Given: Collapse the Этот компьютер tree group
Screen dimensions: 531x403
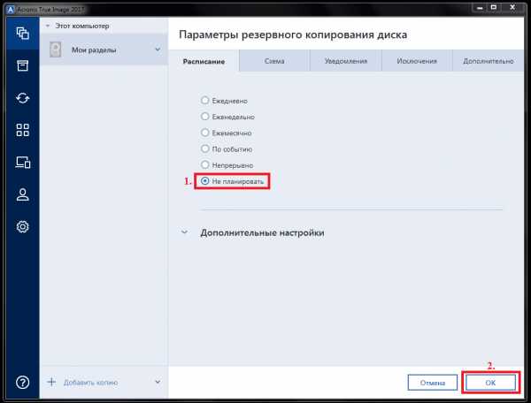Looking at the screenshot, I should click(48, 26).
